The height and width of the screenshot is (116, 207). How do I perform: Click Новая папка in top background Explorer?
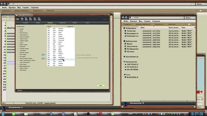tap(50, 11)
